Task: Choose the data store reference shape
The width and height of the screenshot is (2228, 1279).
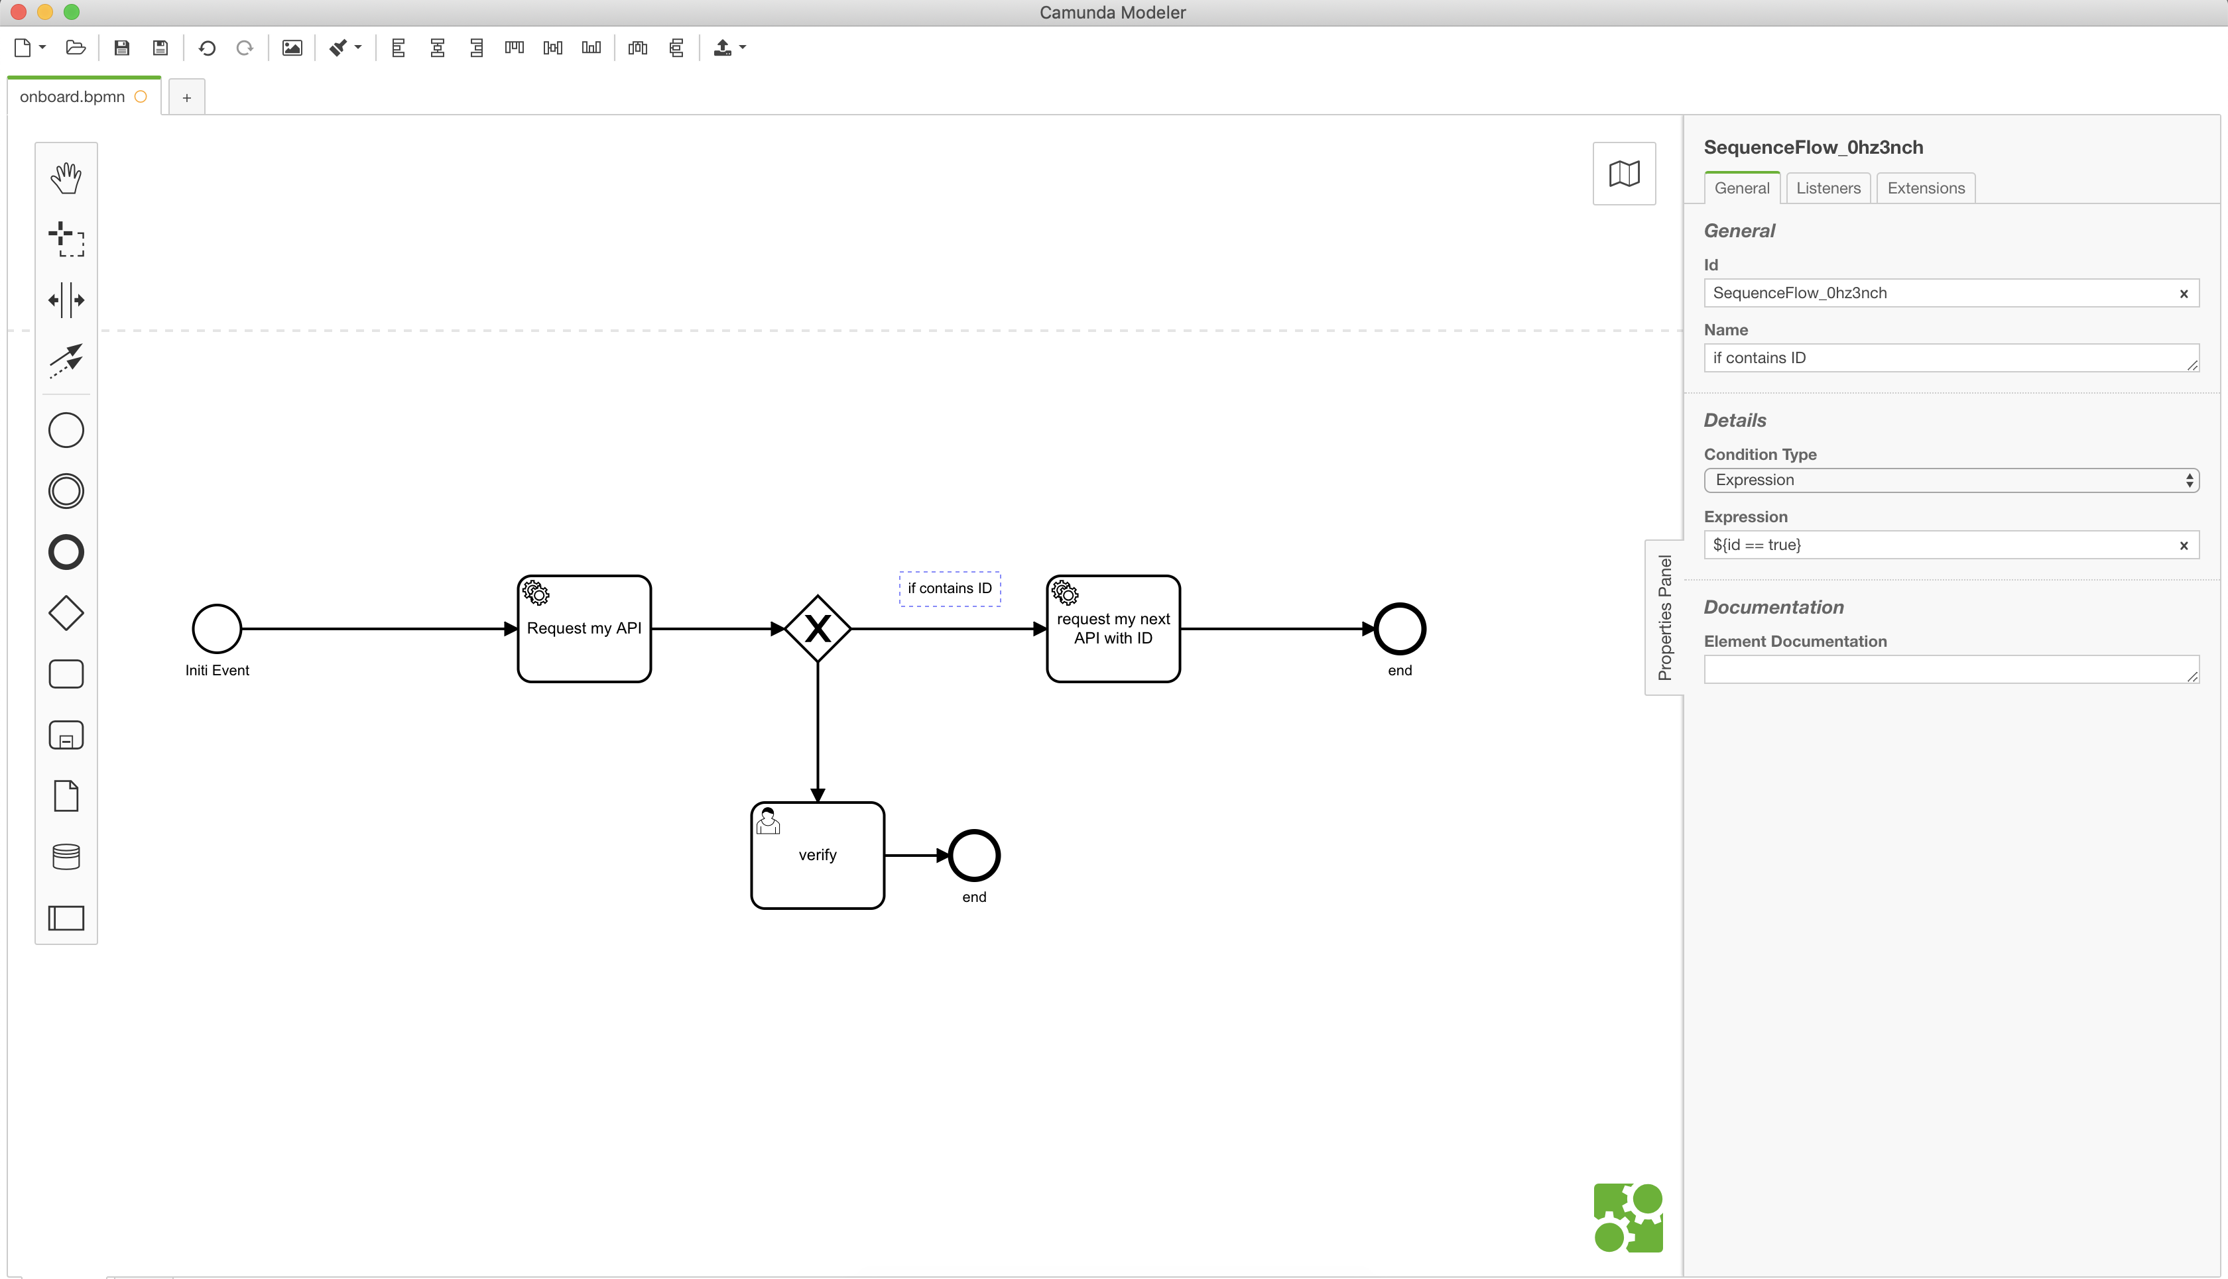Action: pos(66,856)
